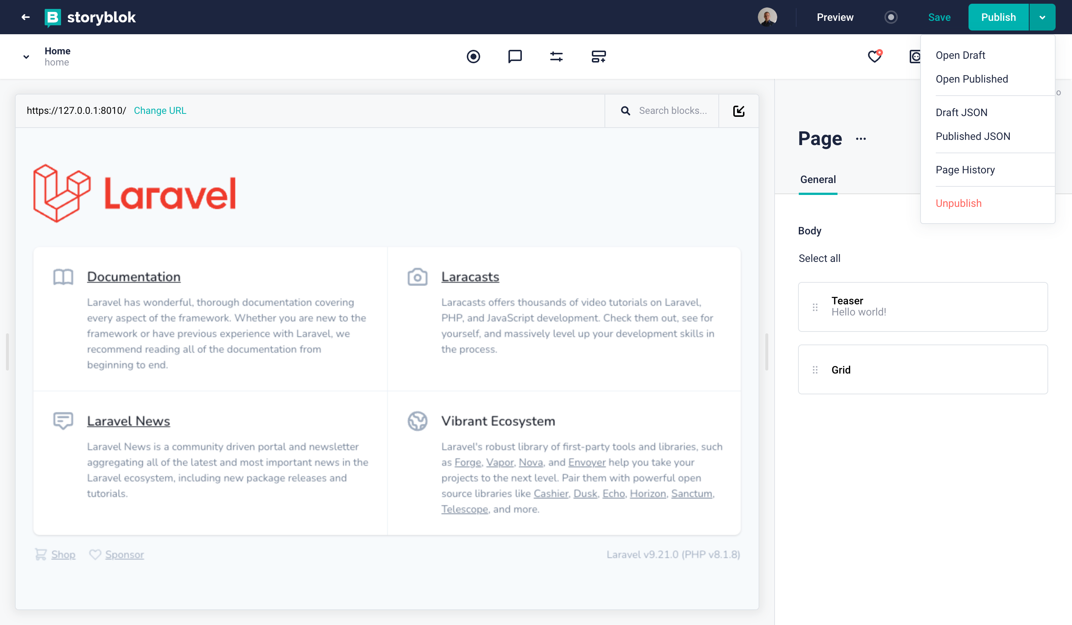This screenshot has width=1072, height=625.
Task: Open the Envoyer link
Action: coord(587,462)
